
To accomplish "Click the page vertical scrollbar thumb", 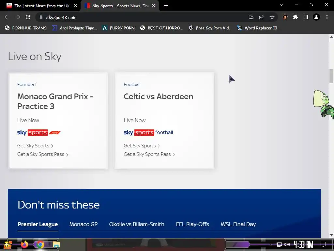I will (x=331, y=76).
